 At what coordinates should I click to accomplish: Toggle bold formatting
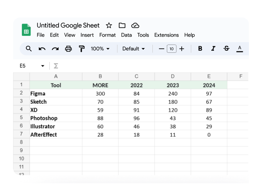pyautogui.click(x=200, y=48)
